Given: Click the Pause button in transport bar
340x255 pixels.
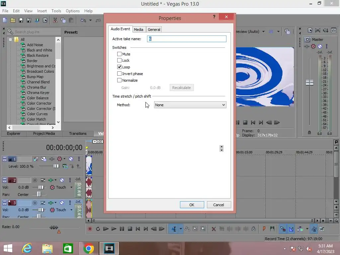Looking at the screenshot, I should tap(122, 229).
